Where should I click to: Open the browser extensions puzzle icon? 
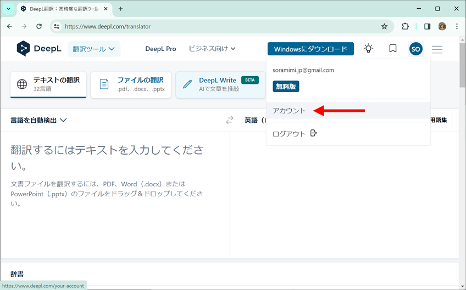[x=406, y=26]
